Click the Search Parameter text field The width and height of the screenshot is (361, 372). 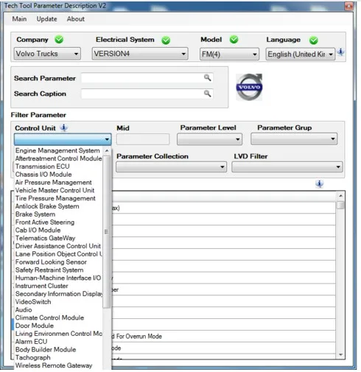coord(147,78)
